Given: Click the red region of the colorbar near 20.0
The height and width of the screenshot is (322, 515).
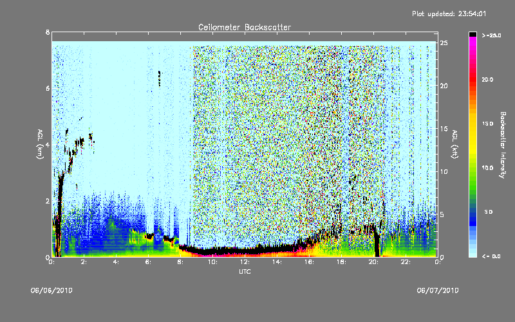Looking at the screenshot, I should (473, 79).
